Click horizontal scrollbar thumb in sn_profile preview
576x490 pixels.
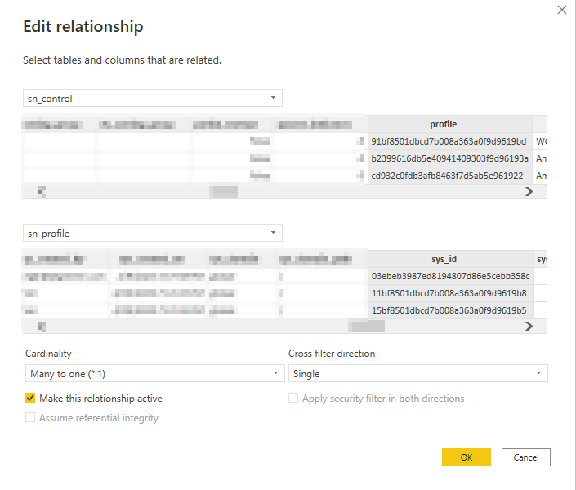[367, 327]
